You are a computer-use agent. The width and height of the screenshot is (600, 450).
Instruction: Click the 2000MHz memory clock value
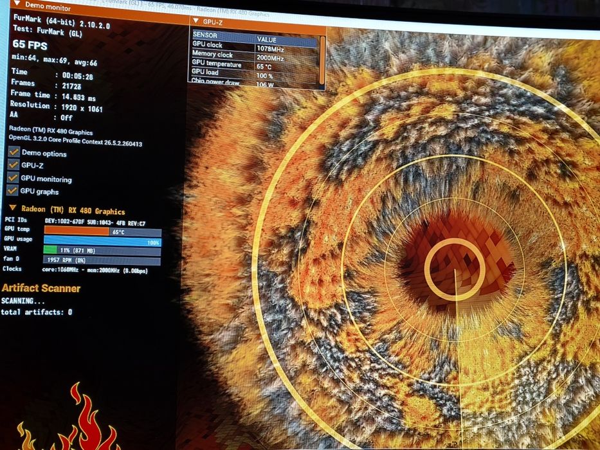coord(270,58)
